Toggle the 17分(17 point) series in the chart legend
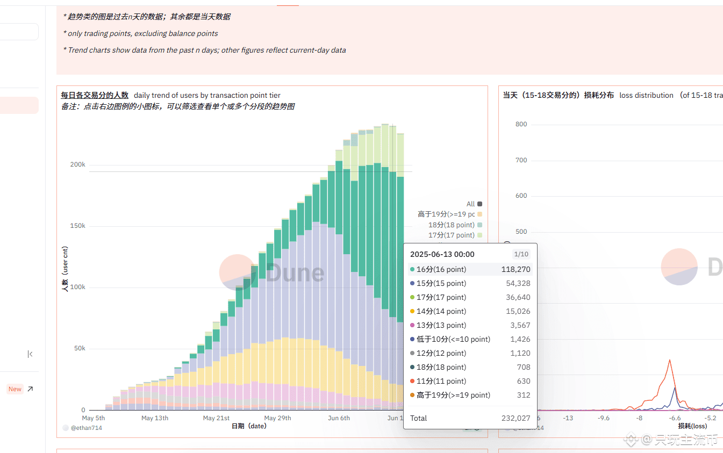Viewport: 723px width, 453px height. click(x=479, y=235)
